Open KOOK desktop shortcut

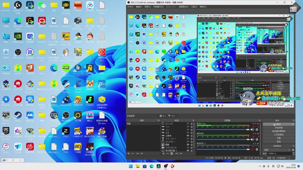pyautogui.click(x=66, y=70)
